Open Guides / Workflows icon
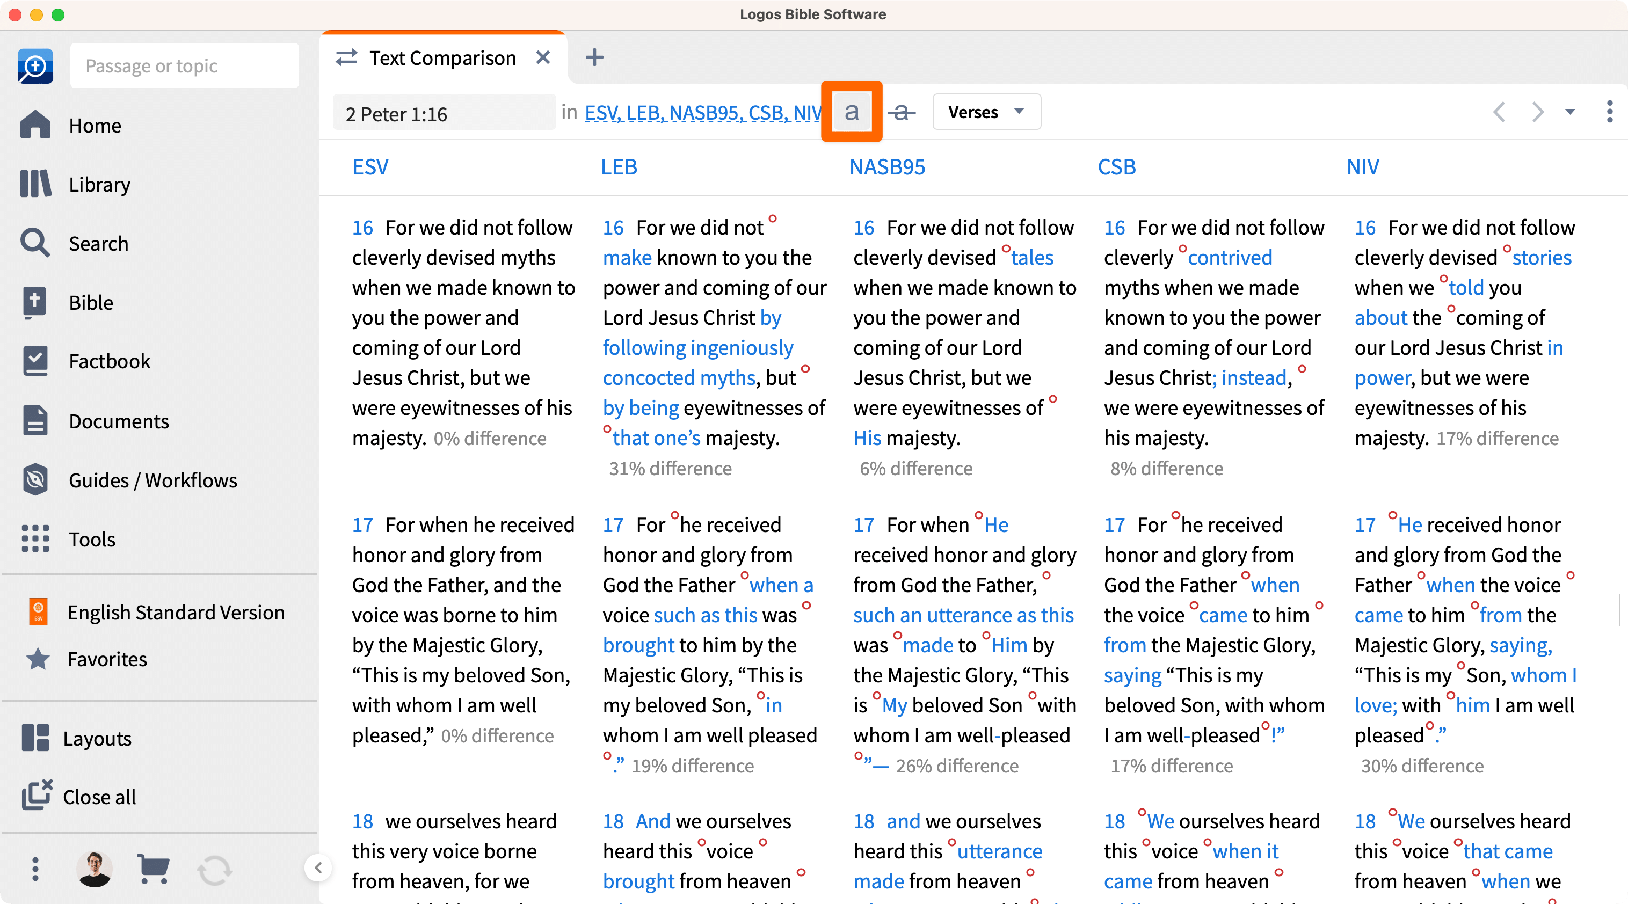 35,479
